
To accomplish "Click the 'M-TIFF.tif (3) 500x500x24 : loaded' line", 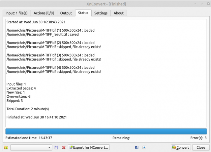I will [50, 55].
